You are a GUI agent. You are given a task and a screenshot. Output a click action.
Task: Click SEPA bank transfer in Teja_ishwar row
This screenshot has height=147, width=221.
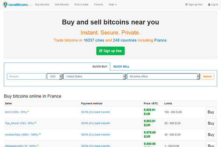coord(95,123)
